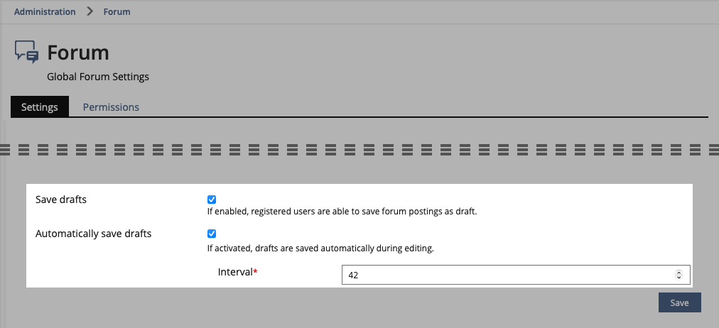
Task: Click the Automatically save drafts label
Action: coord(93,234)
